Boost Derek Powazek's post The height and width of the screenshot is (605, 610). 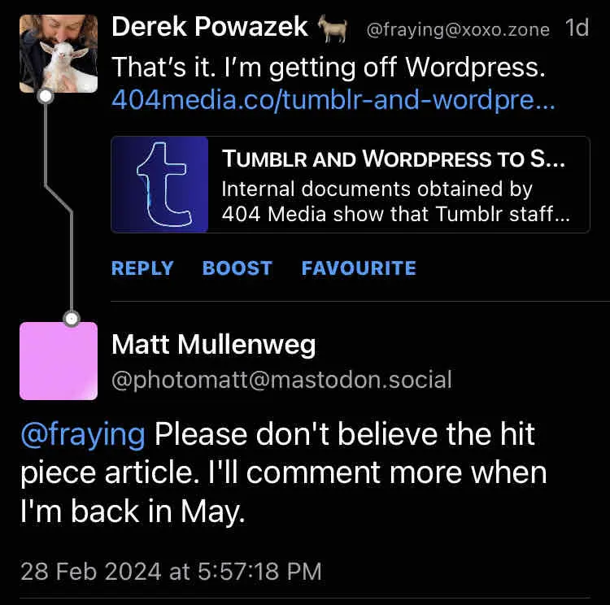coord(237,268)
